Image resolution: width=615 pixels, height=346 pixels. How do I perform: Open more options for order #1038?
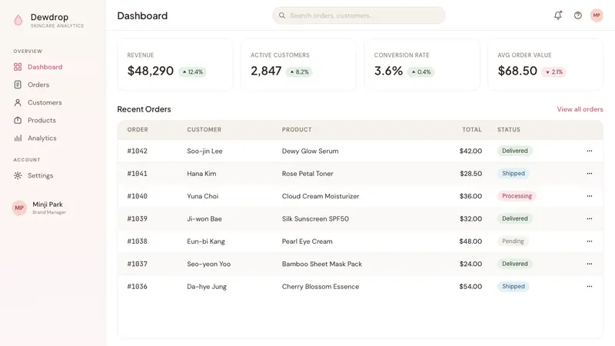tap(589, 241)
